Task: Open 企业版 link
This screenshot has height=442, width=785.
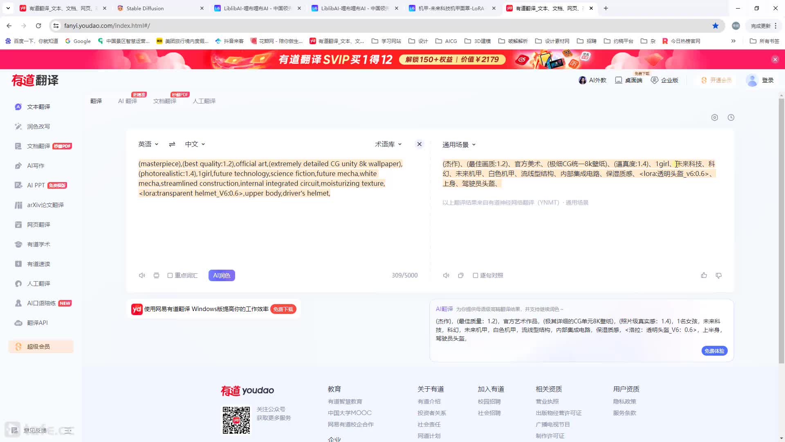Action: click(665, 80)
